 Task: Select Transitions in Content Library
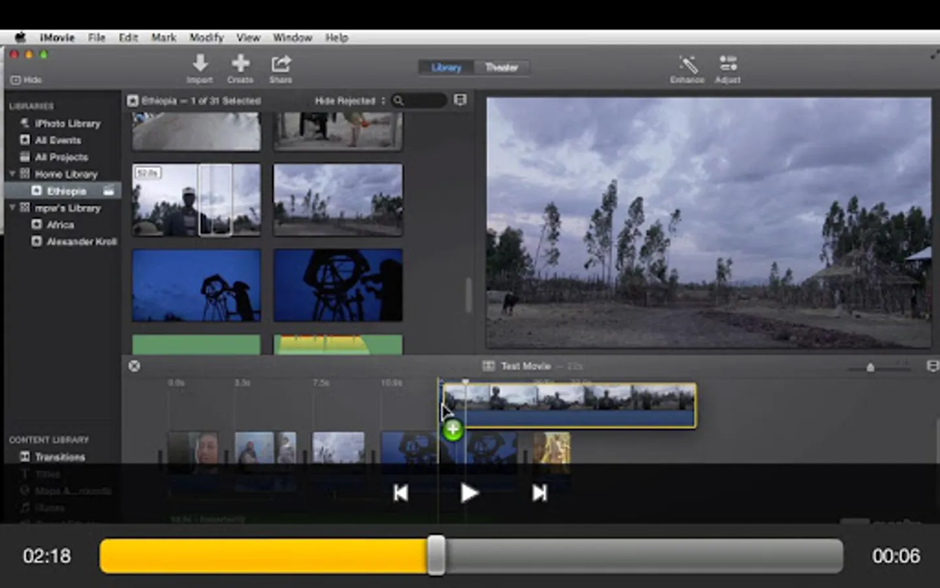pos(59,457)
